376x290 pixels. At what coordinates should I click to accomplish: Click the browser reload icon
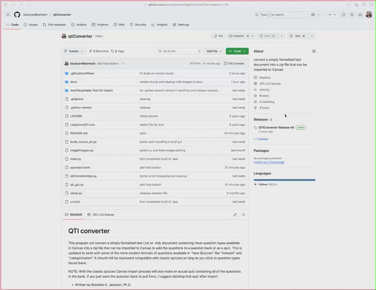tap(29, 4)
